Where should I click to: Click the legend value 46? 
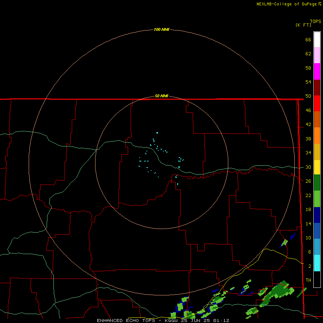(308, 111)
